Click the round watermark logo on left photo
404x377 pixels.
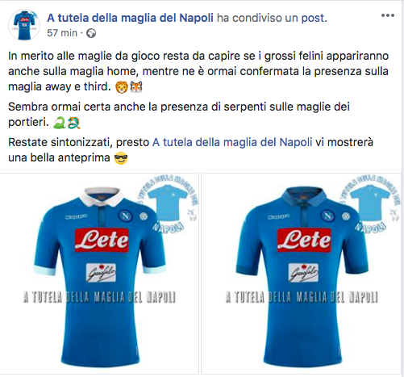pos(168,204)
